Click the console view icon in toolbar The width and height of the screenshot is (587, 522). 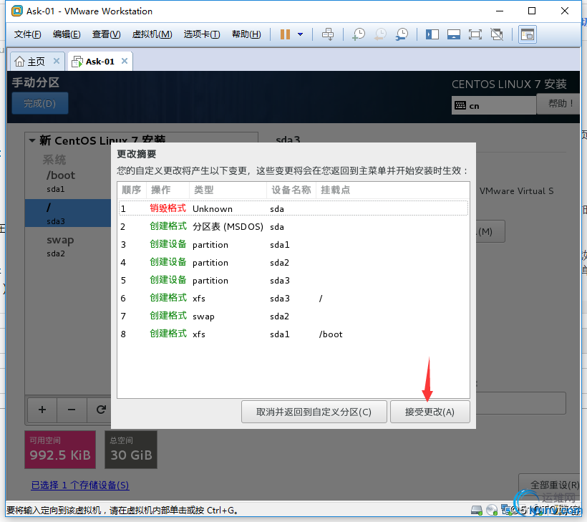(x=528, y=34)
